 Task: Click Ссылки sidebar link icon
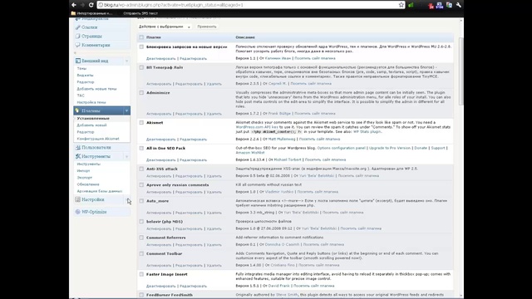point(77,27)
